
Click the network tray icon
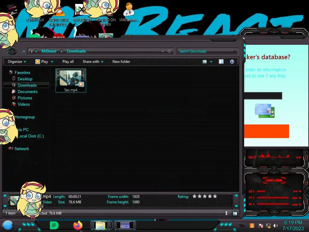point(268,225)
